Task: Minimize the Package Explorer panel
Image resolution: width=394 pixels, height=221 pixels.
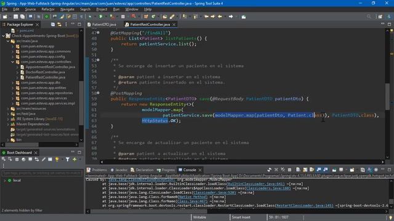Action: point(73,24)
